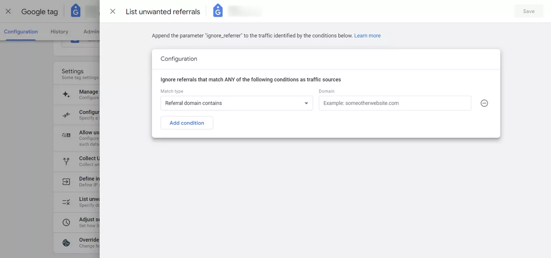Click the Google tag logo in panel header

(218, 11)
